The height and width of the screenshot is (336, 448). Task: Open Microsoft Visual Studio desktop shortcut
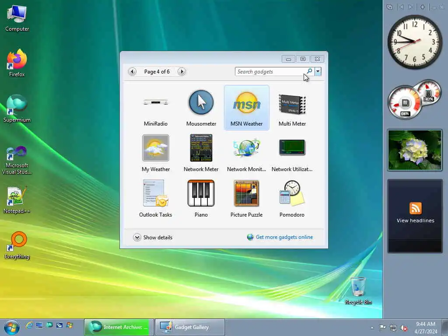click(x=17, y=160)
